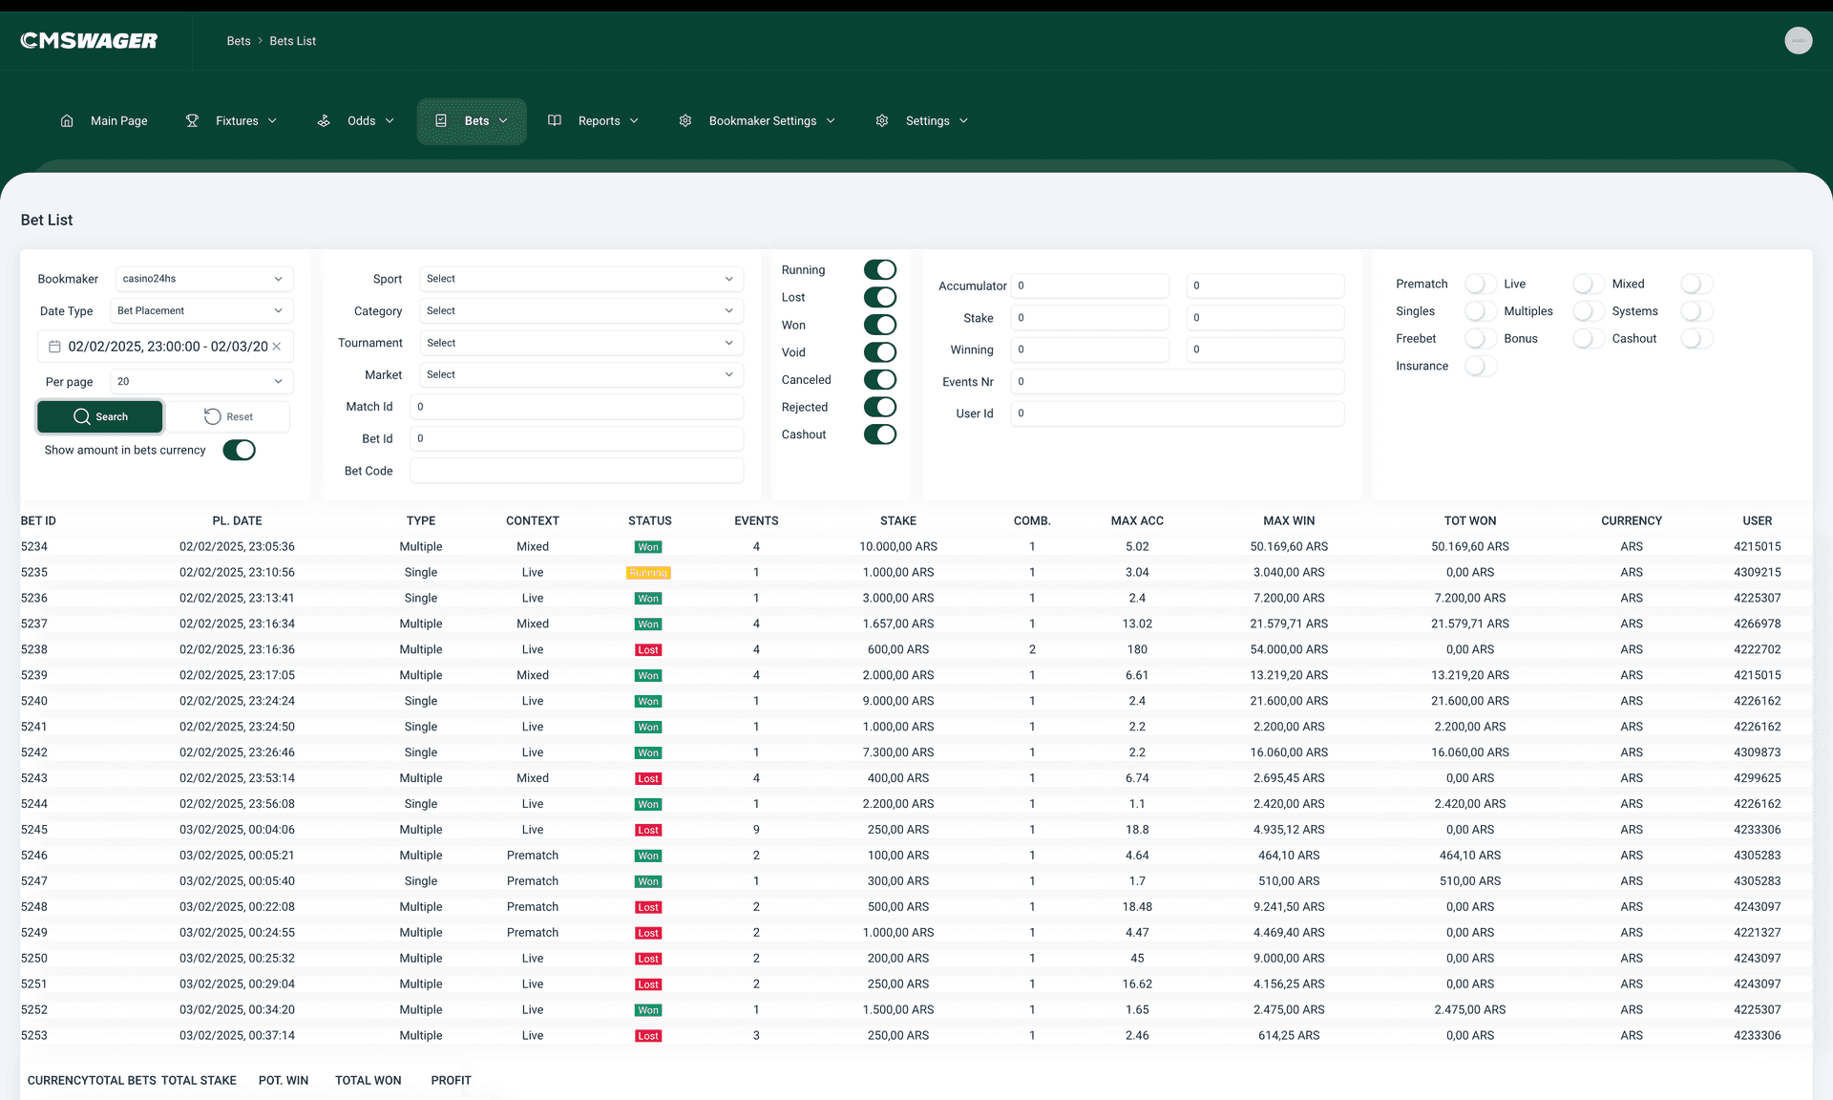Click the Search button
The width and height of the screenshot is (1833, 1100).
[100, 417]
